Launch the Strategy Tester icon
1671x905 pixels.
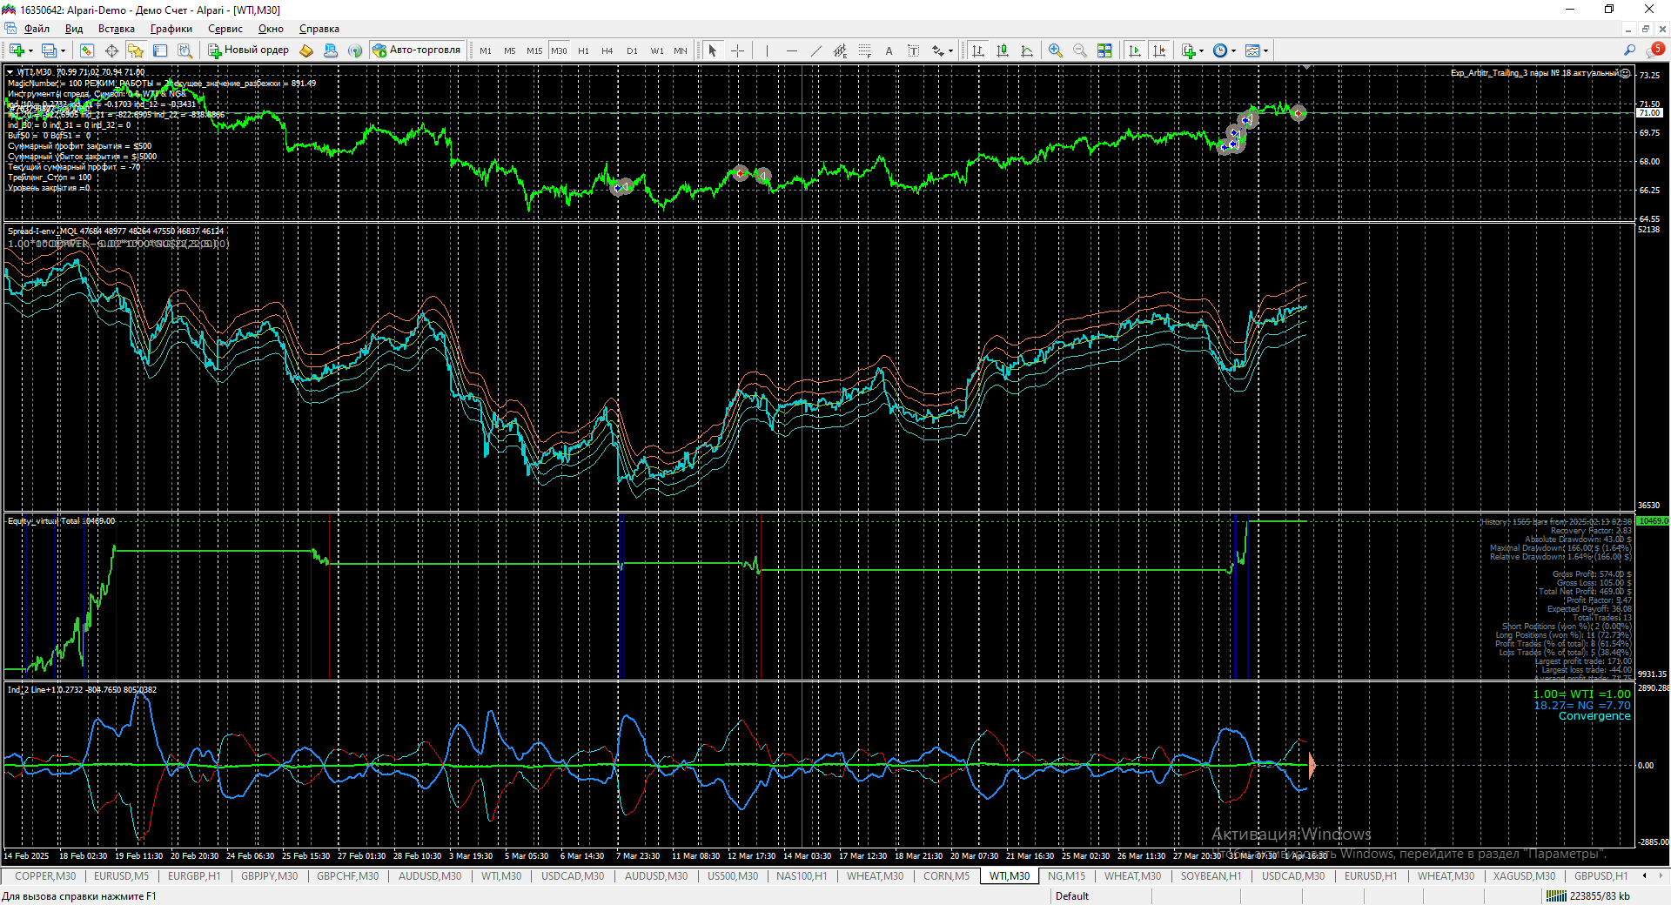(x=185, y=50)
